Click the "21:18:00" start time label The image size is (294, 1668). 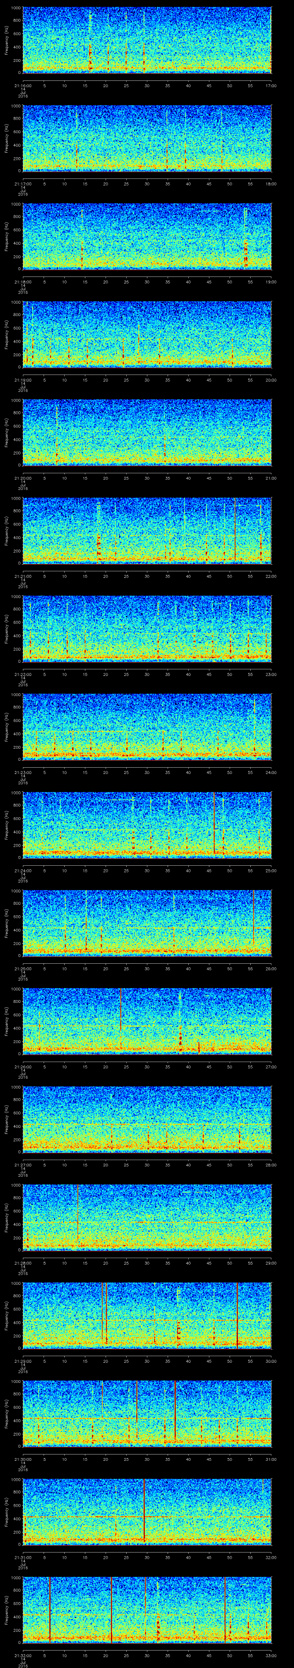(23, 282)
